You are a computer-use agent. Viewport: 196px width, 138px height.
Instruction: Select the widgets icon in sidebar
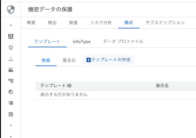(x=11, y=114)
